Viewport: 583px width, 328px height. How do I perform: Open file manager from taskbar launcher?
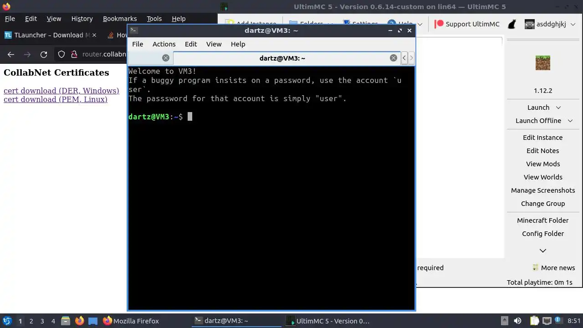(x=65, y=321)
